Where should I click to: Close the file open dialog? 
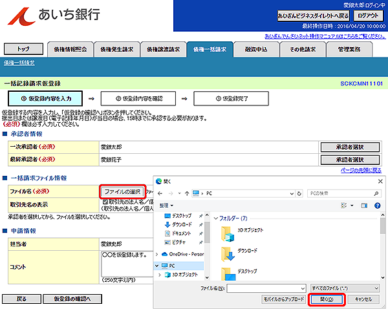click(x=381, y=182)
